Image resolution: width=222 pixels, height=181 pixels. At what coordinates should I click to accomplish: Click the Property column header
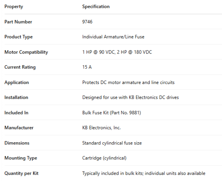[x=13, y=7]
